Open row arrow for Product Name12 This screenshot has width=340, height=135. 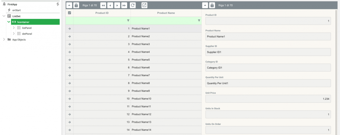tap(69, 114)
